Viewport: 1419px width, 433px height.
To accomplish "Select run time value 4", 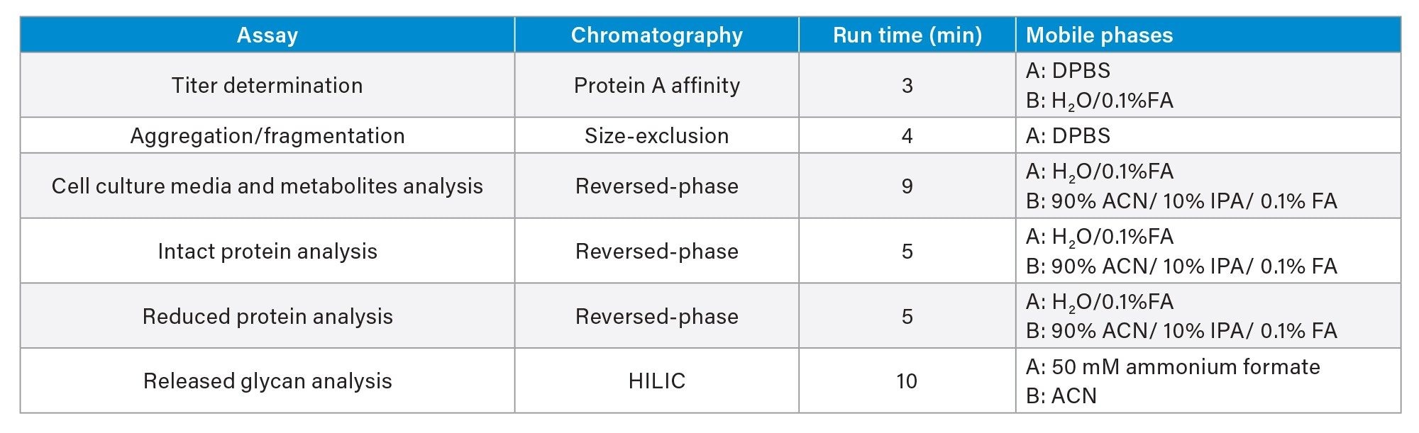I will click(907, 136).
